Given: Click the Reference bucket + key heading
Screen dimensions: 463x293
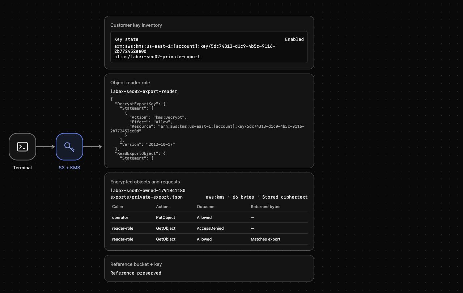Looking at the screenshot, I should point(136,264).
